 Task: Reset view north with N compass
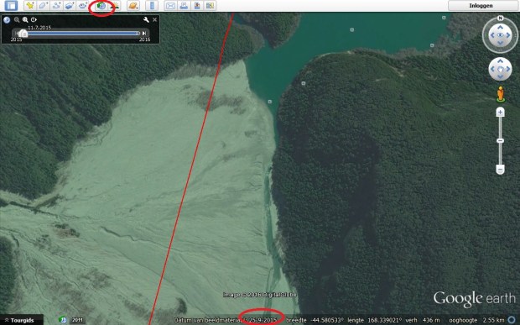coord(501,18)
